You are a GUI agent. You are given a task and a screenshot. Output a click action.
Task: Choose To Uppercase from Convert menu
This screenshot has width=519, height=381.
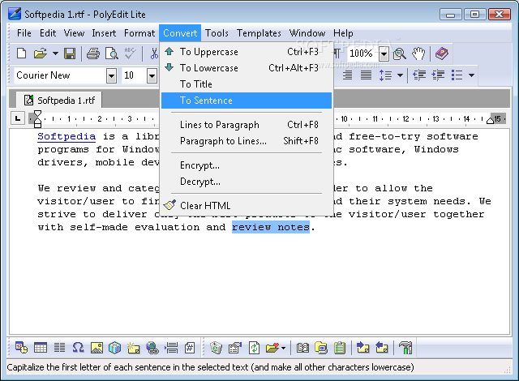coord(247,52)
